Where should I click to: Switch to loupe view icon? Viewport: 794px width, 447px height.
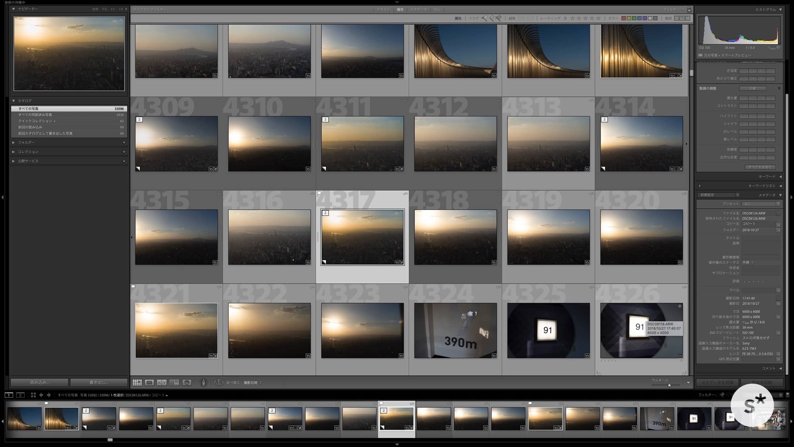(149, 383)
